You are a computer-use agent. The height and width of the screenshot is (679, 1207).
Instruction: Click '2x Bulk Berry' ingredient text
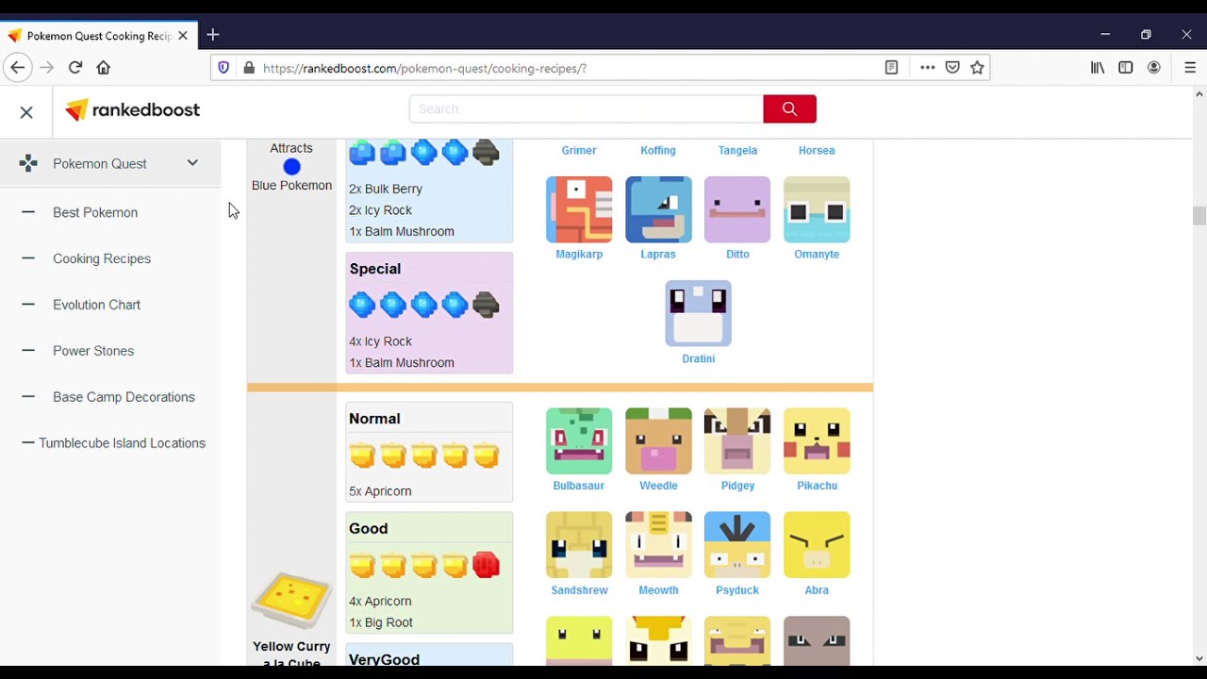[x=386, y=190]
